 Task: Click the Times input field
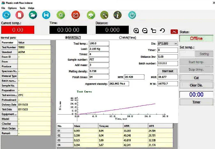(99, 54)
